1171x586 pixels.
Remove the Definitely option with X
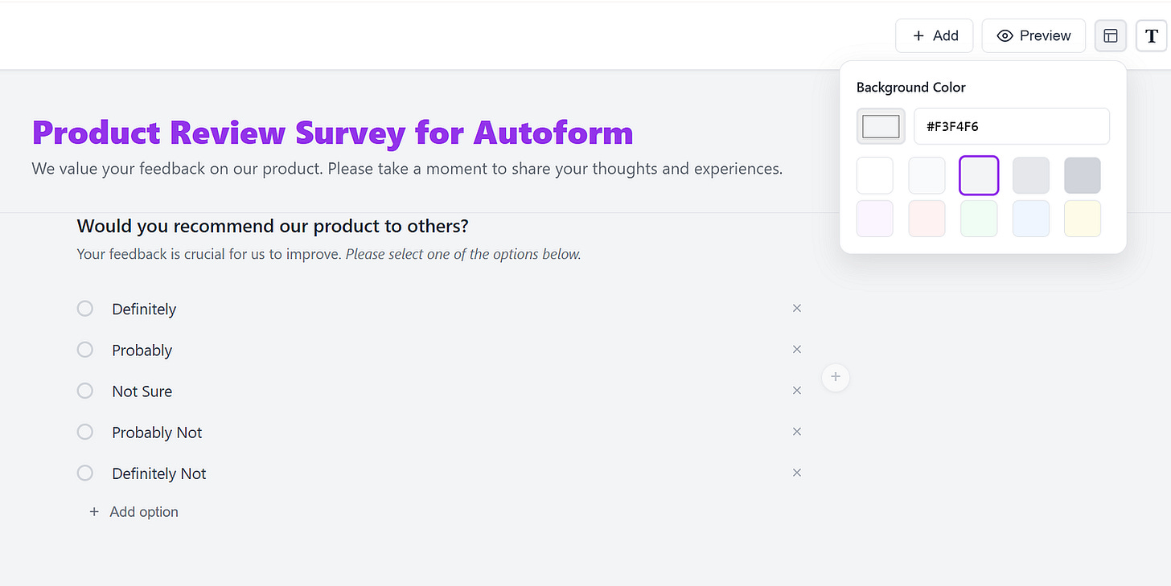(x=797, y=309)
